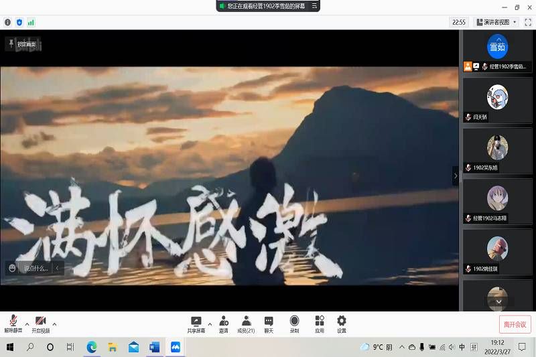
Task: Toggle the 中 input language indicator
Action: click(462, 348)
